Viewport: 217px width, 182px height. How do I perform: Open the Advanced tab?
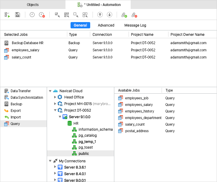[106, 25]
